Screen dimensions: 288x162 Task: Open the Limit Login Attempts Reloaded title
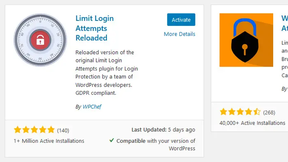pos(95,28)
